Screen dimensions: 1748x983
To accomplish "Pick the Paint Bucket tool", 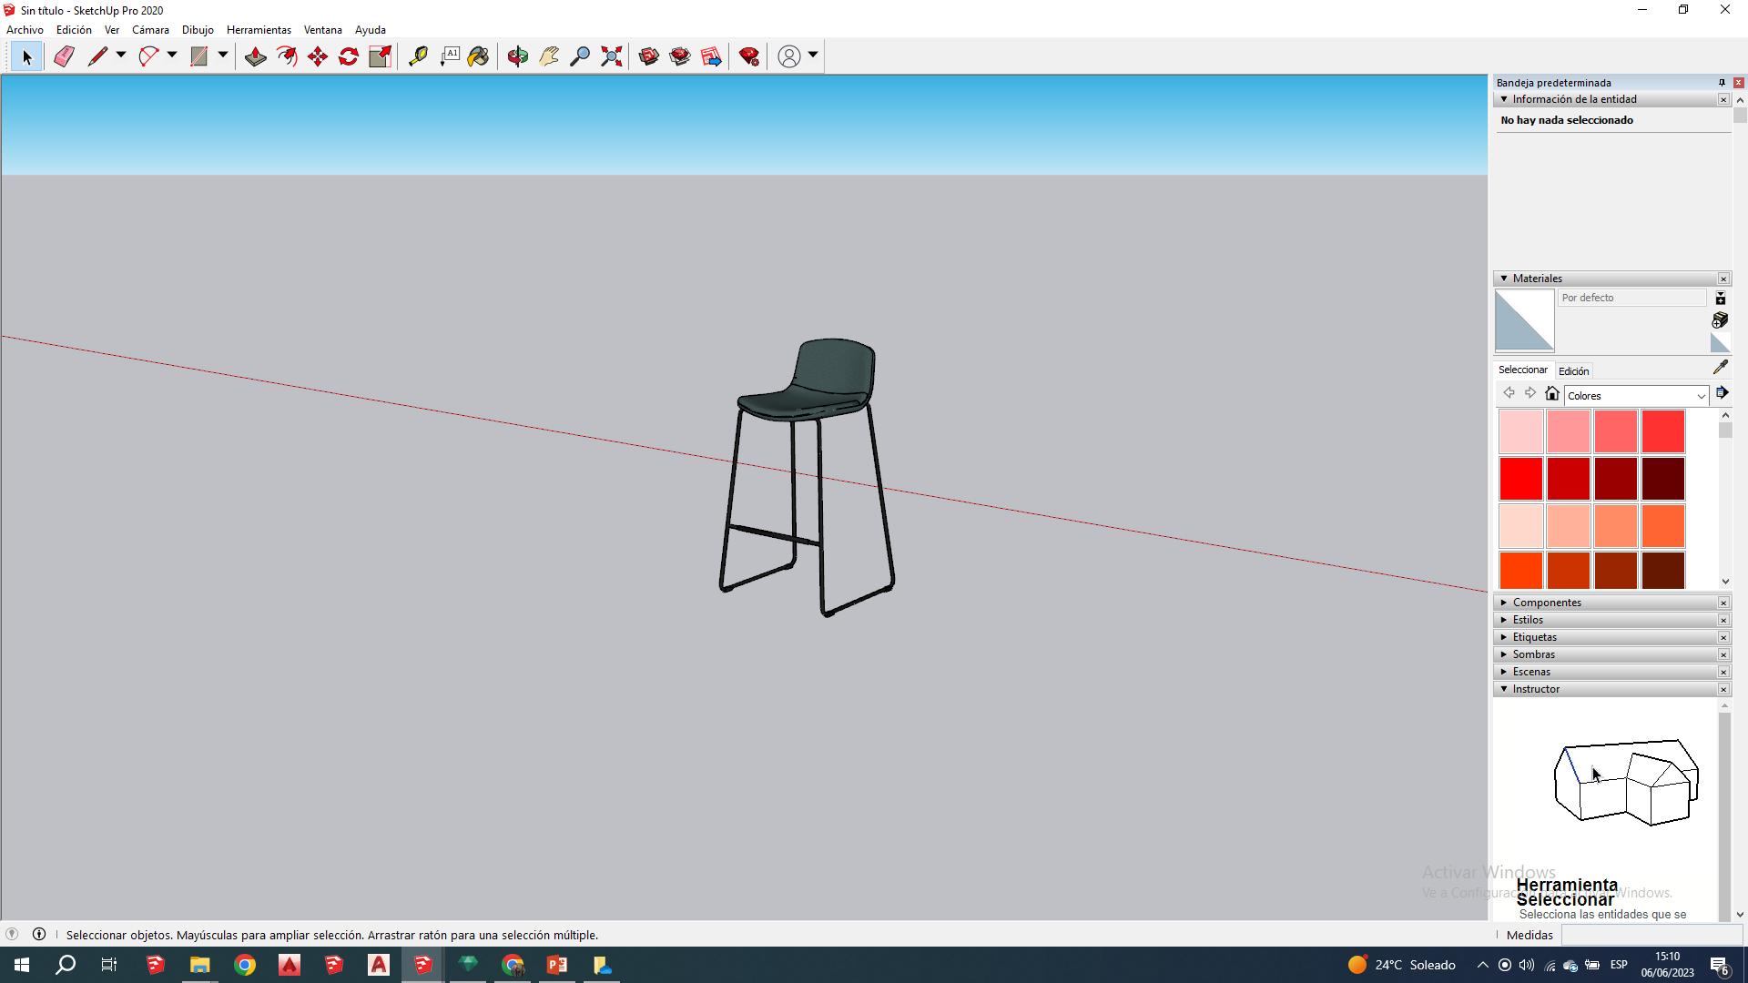I will [479, 56].
